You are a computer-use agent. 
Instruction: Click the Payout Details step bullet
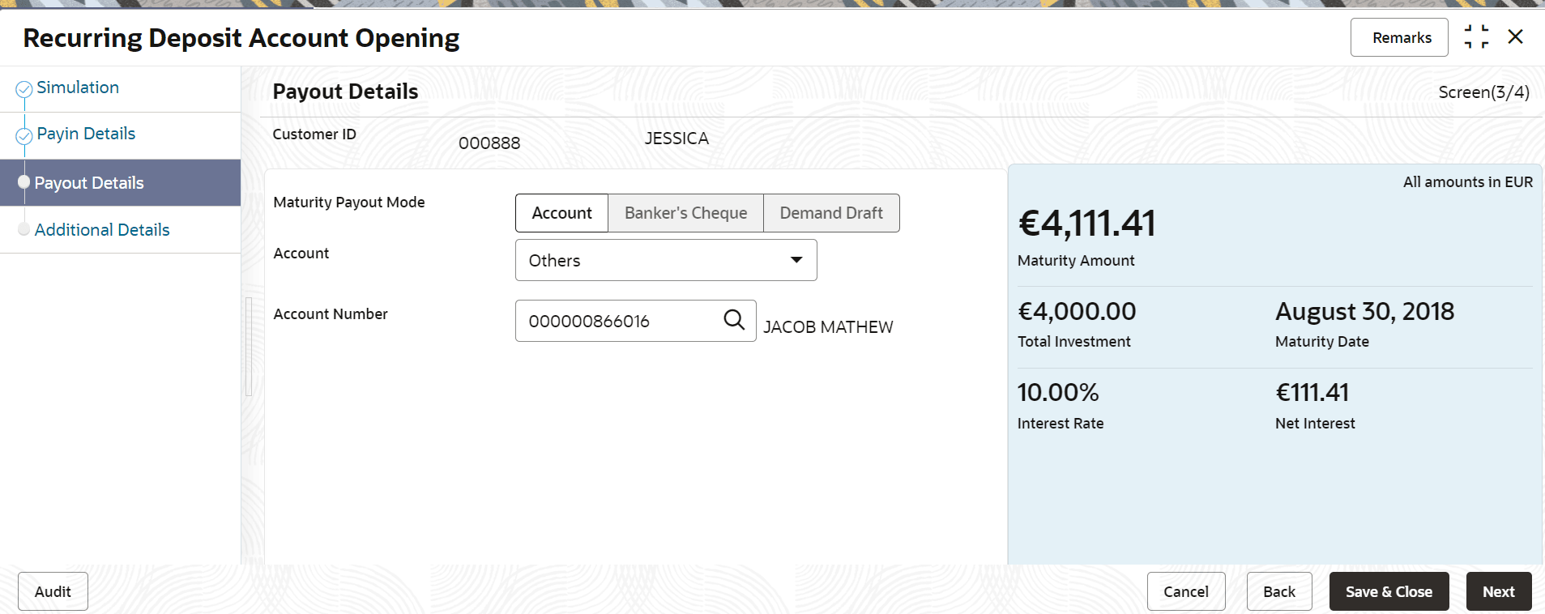click(x=24, y=182)
